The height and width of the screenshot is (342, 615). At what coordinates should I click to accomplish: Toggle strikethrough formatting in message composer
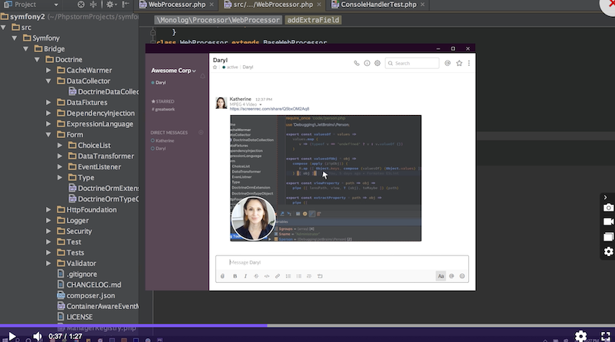[256, 276]
